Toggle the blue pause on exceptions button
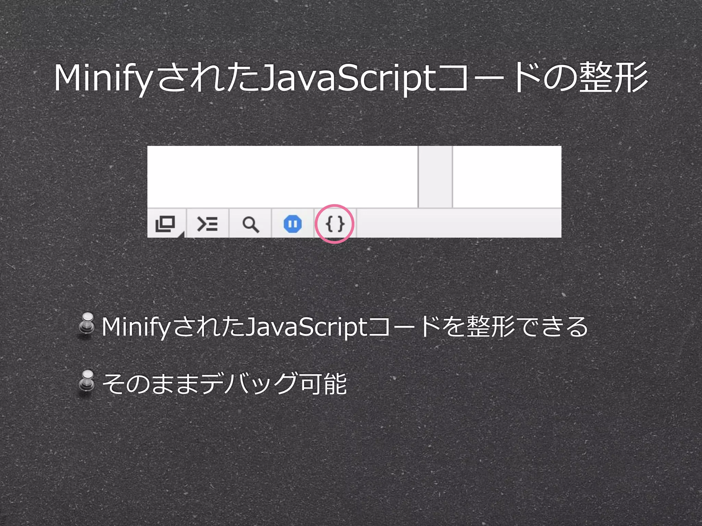This screenshot has width=702, height=526. (x=292, y=224)
